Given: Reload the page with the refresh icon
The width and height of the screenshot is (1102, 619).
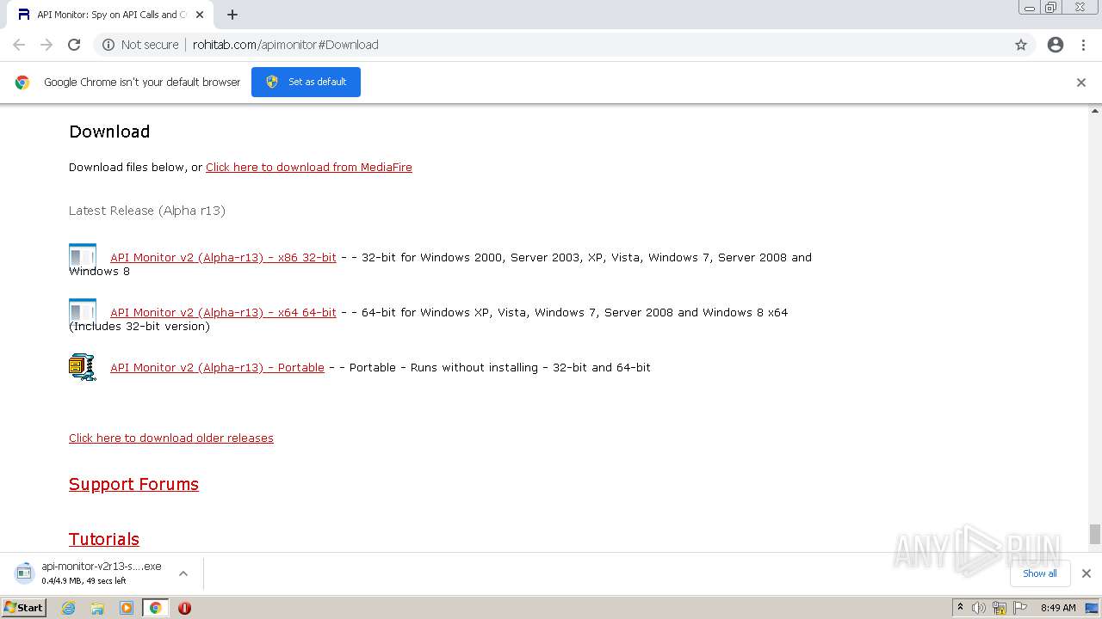Looking at the screenshot, I should tap(74, 45).
